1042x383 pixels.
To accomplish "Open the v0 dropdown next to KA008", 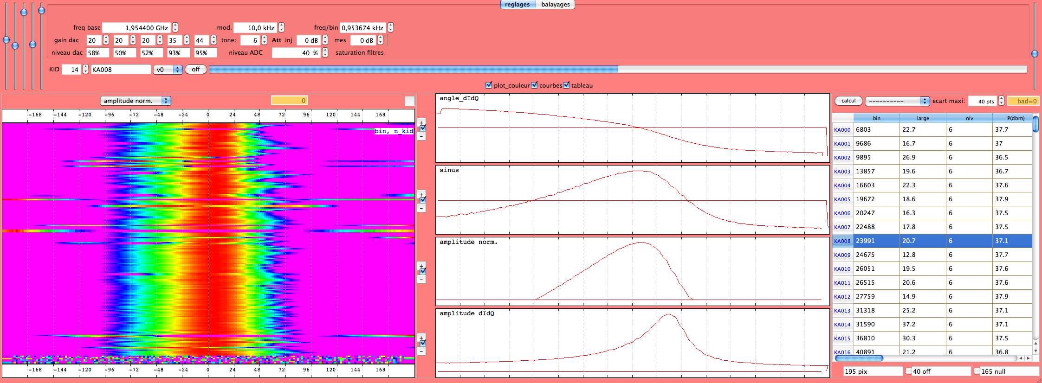I will click(x=168, y=70).
